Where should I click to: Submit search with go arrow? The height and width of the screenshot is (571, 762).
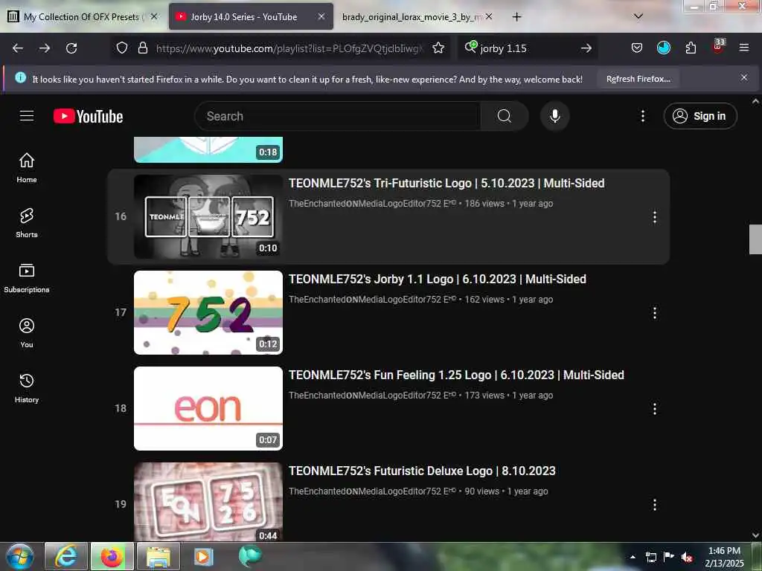click(x=586, y=48)
